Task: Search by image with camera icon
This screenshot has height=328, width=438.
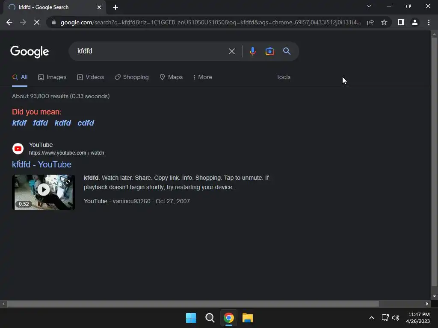Action: tap(269, 51)
